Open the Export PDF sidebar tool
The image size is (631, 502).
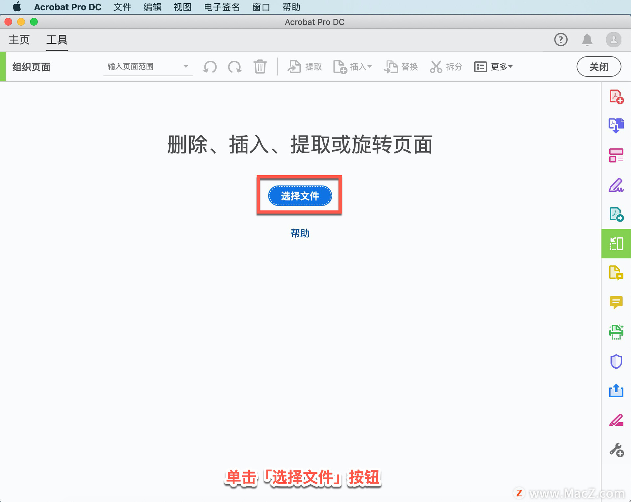click(616, 214)
